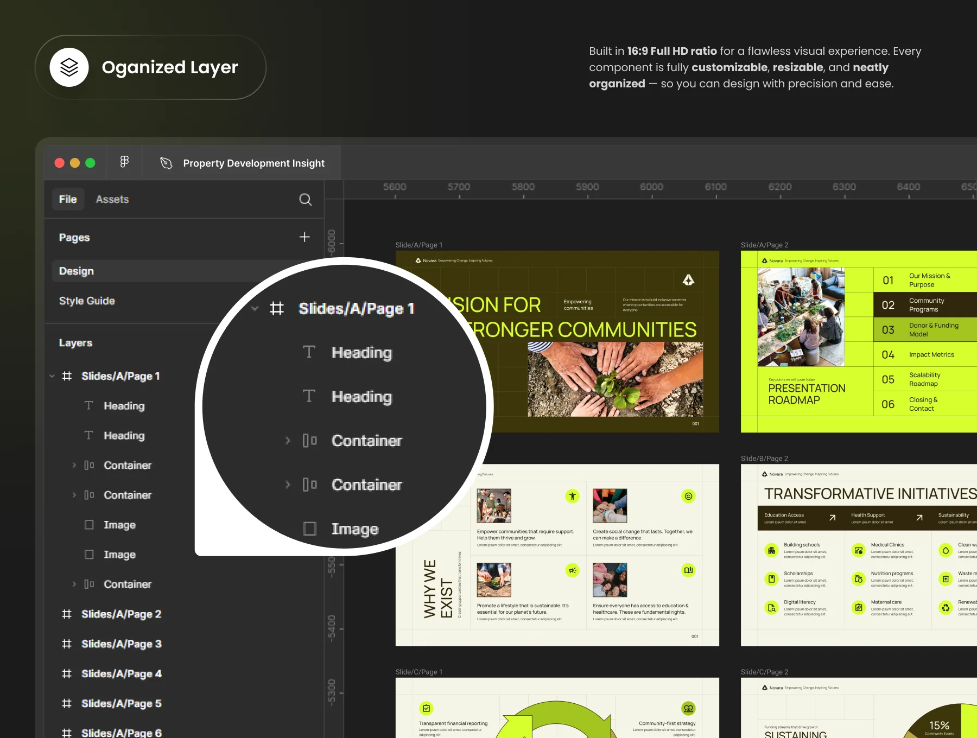Click the Layers section header
Image resolution: width=977 pixels, height=738 pixels.
(x=75, y=343)
